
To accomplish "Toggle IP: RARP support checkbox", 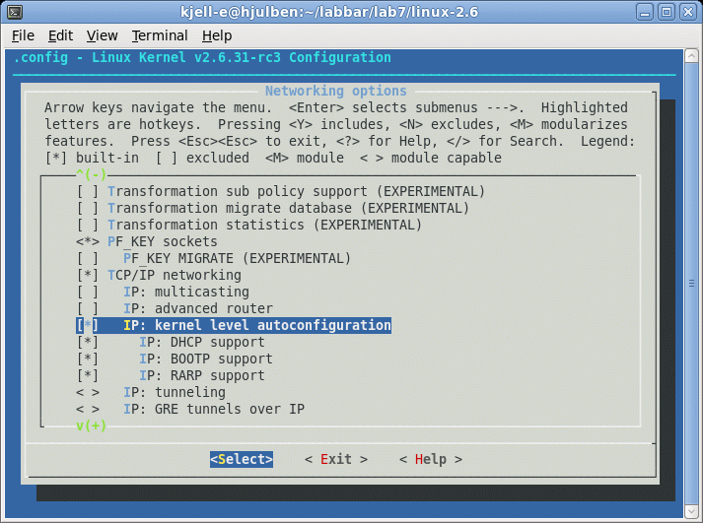I will coord(88,375).
